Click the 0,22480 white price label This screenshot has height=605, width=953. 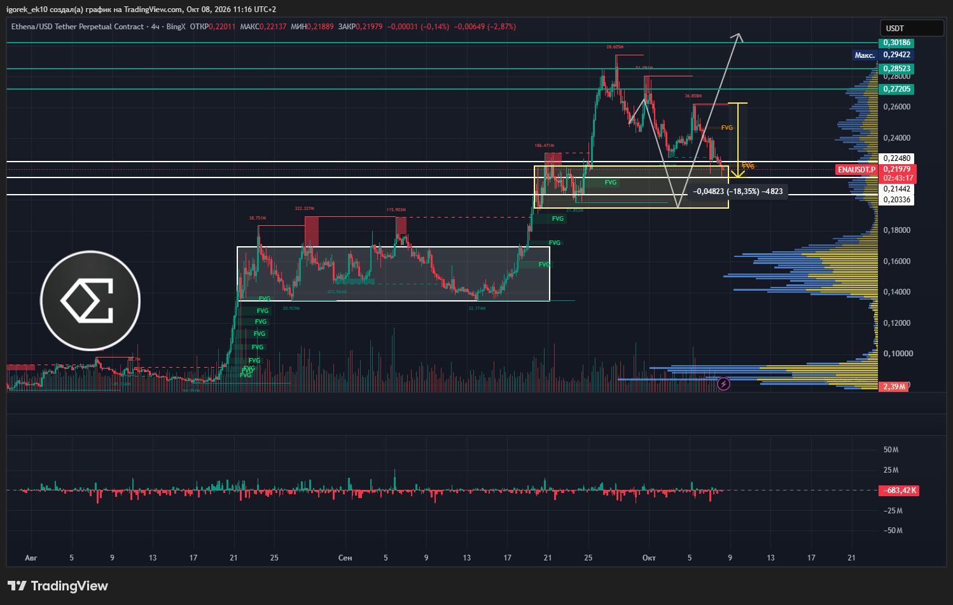click(x=896, y=158)
